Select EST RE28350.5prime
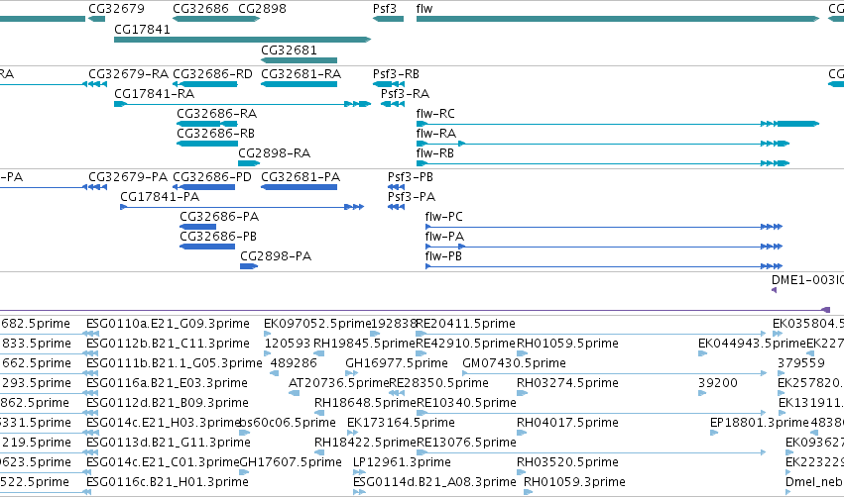844x497 pixels. (x=438, y=383)
